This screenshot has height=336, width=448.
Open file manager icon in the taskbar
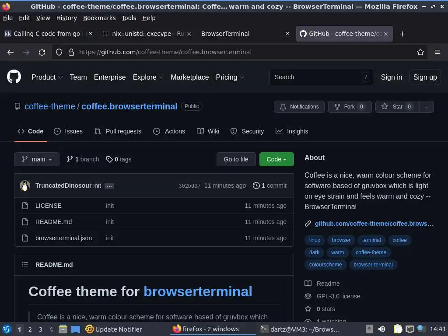pos(63,329)
